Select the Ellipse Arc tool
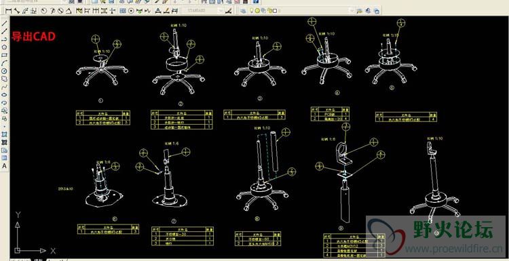 [x=5, y=102]
